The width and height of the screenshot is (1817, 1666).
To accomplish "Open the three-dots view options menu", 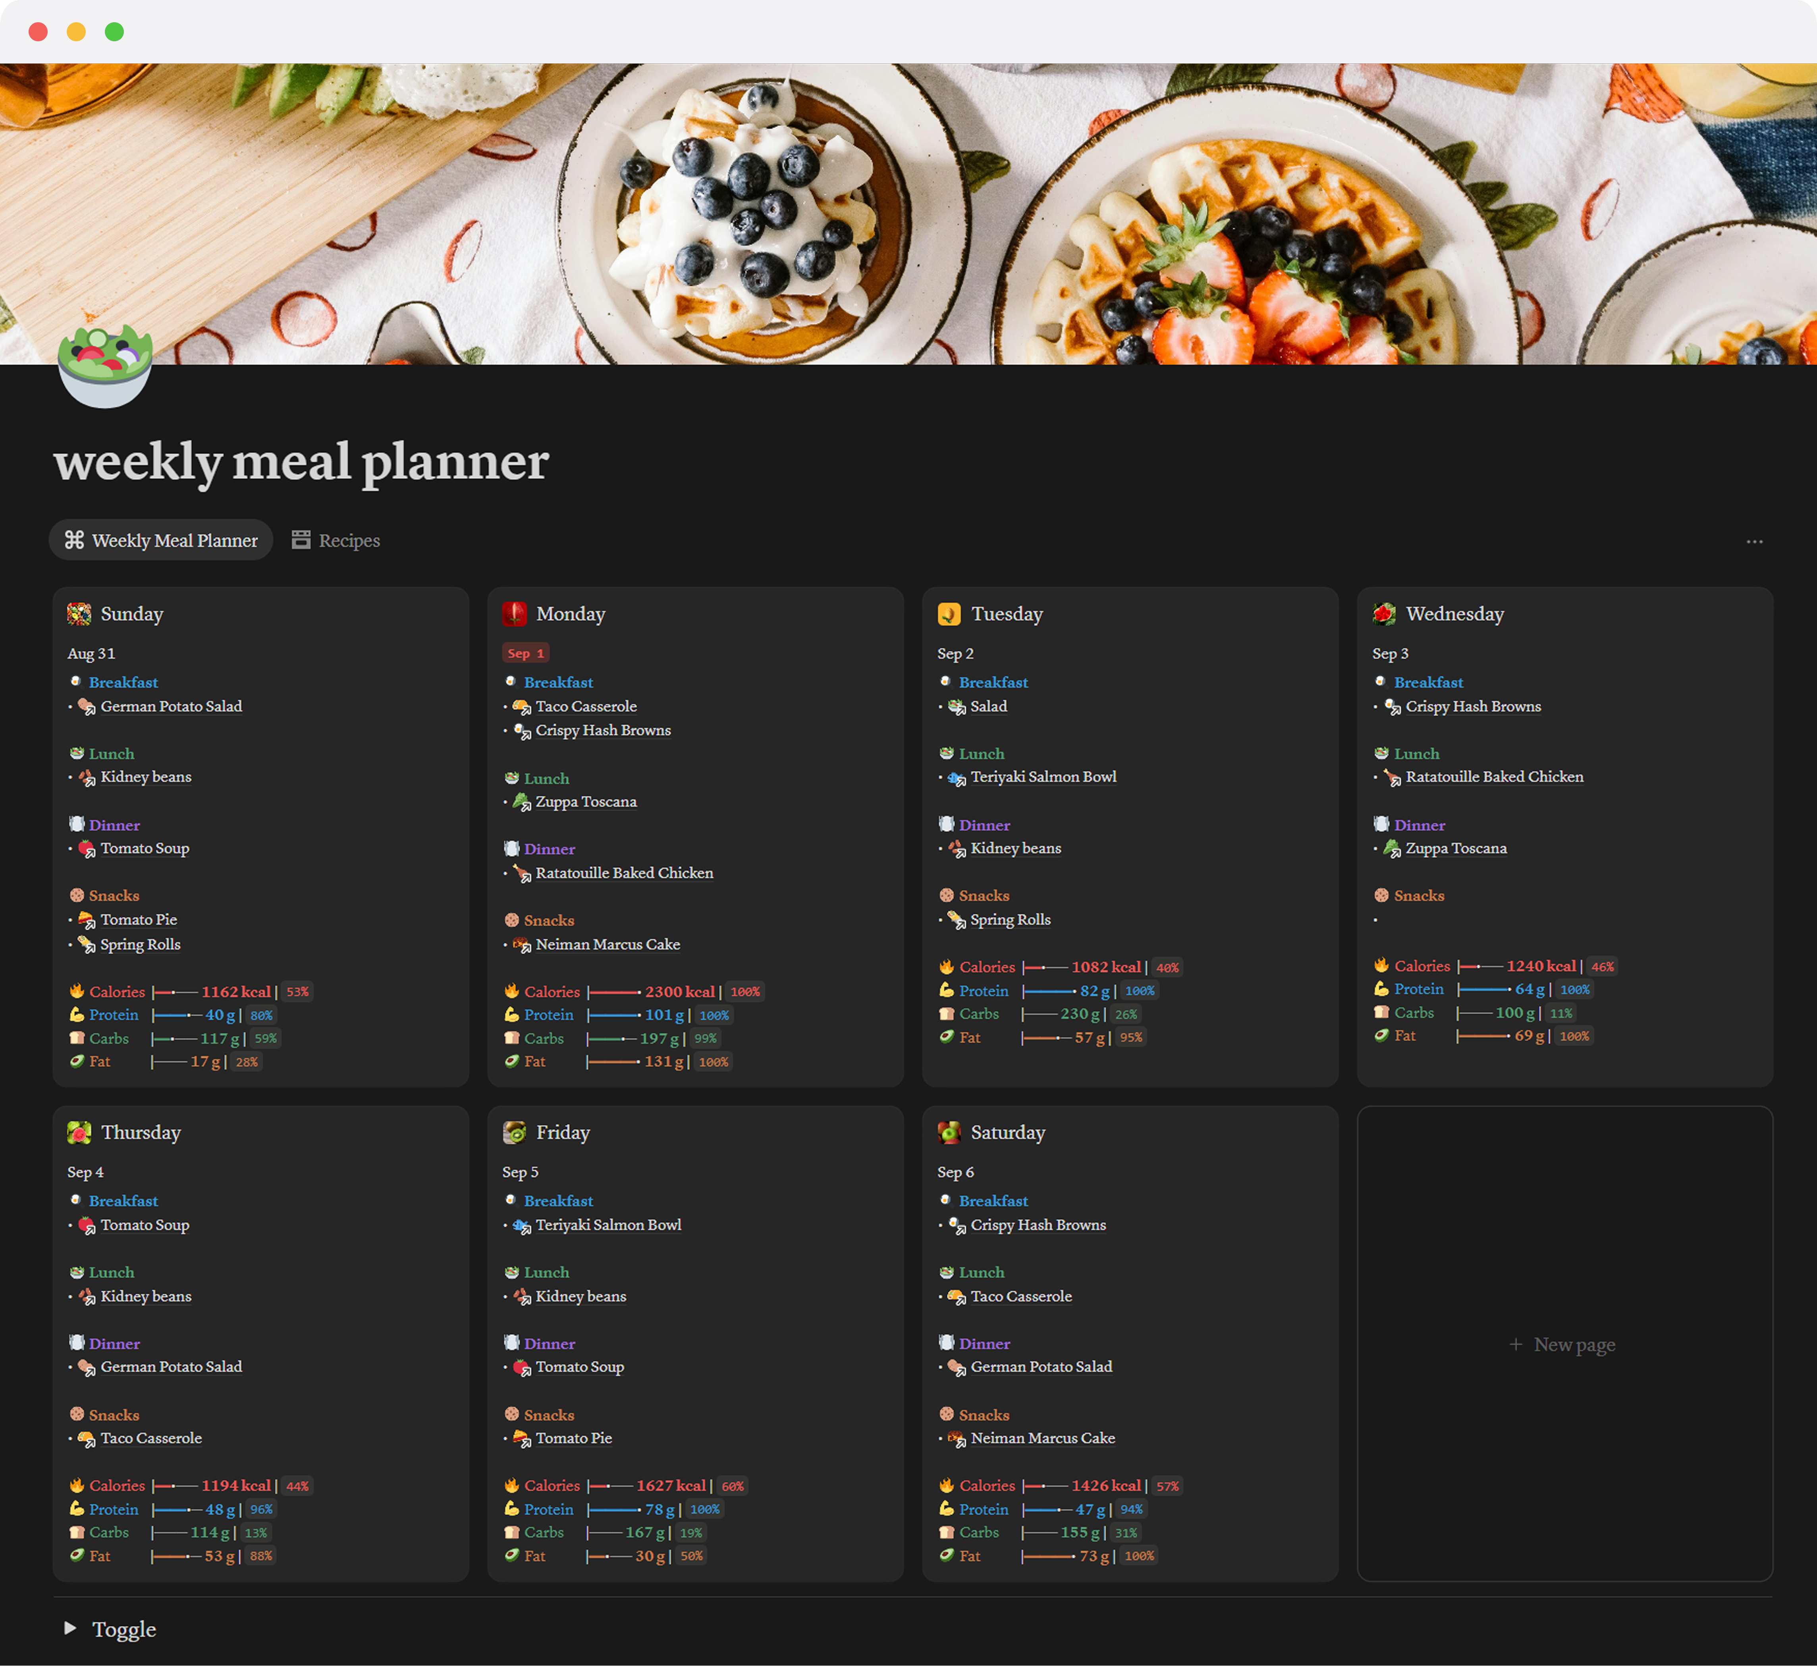I will pos(1754,542).
